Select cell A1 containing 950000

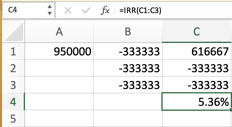click(x=58, y=51)
